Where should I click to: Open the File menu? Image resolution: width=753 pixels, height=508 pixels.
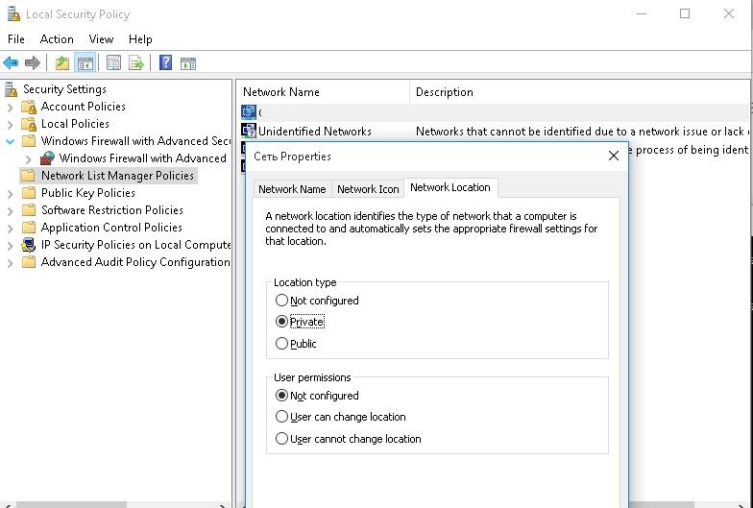[x=16, y=39]
